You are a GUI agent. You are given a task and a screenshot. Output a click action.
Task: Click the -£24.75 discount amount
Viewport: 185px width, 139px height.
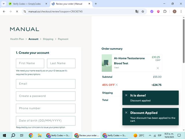pos(156,85)
